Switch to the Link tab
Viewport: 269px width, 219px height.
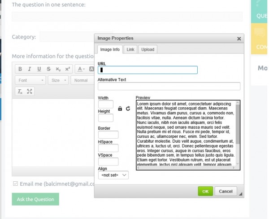[x=130, y=49]
